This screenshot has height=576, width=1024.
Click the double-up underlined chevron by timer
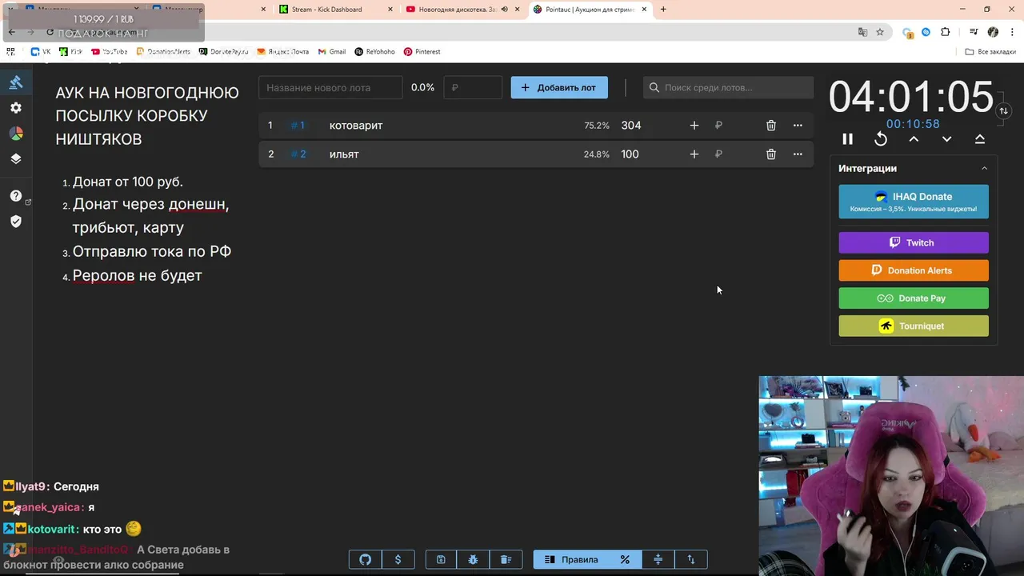pyautogui.click(x=979, y=139)
